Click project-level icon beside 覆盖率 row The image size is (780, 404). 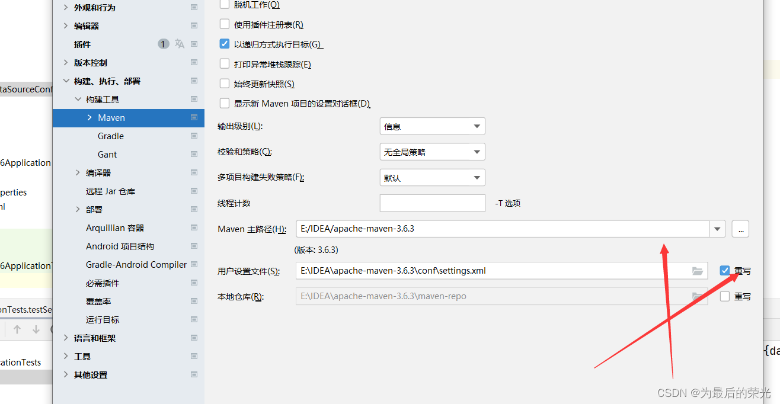[x=194, y=302]
